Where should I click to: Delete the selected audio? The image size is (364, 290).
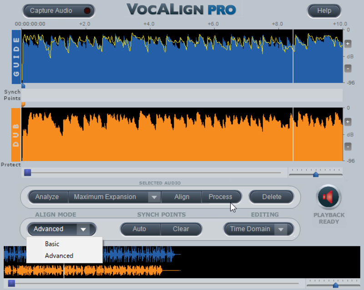pyautogui.click(x=272, y=197)
